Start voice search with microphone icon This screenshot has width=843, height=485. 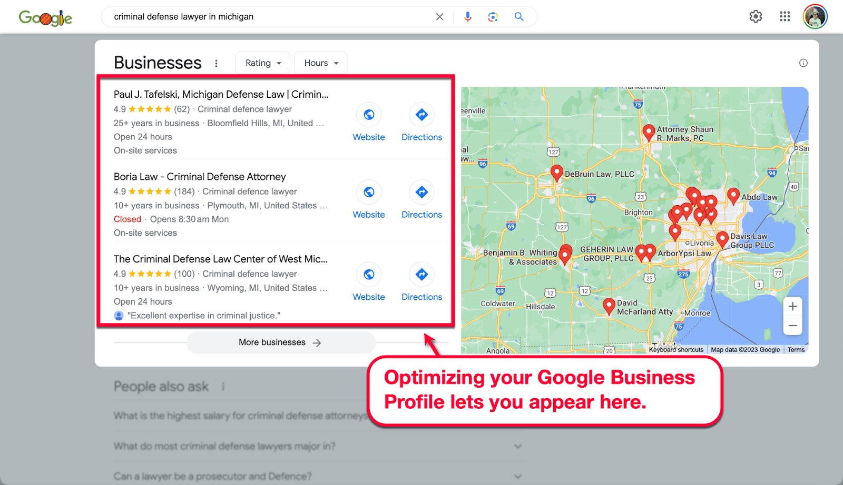(x=467, y=17)
